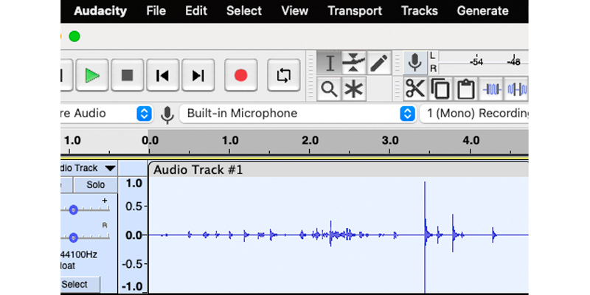Viewport: 590px width, 295px height.
Task: Select the pencil Draw tool
Action: (378, 63)
